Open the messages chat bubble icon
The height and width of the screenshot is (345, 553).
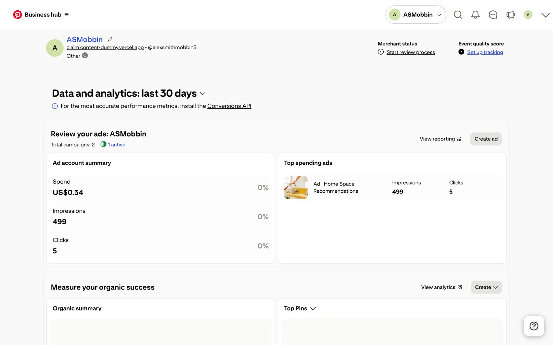click(493, 15)
